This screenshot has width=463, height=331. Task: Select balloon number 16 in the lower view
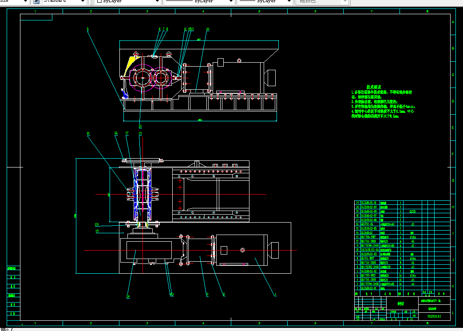click(x=116, y=133)
